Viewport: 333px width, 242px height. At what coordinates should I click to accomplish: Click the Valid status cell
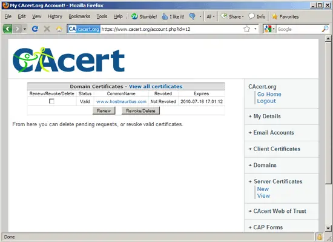click(x=85, y=101)
